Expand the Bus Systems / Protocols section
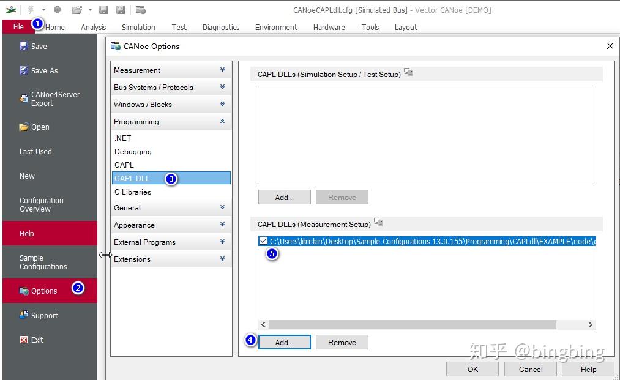Viewport: 620px width, 380px height. coord(171,87)
